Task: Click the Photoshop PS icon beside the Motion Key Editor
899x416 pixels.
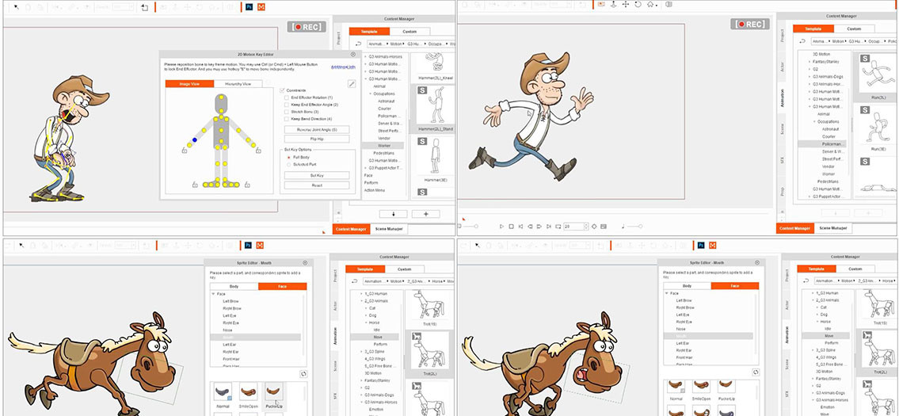Action: tap(249, 7)
